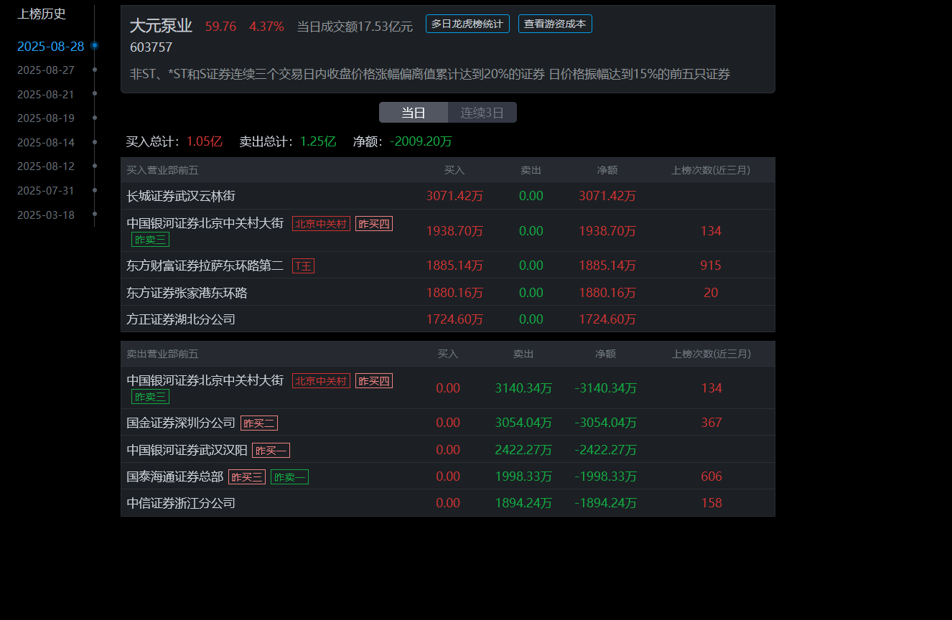Image resolution: width=952 pixels, height=620 pixels.
Task: Select the 2025-07-31 history date
Action: coord(46,190)
